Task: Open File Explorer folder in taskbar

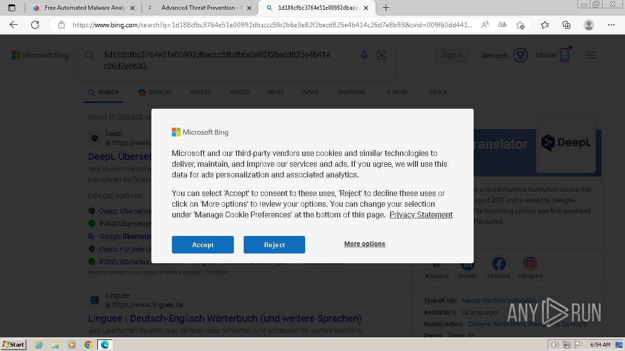Action: [55, 345]
